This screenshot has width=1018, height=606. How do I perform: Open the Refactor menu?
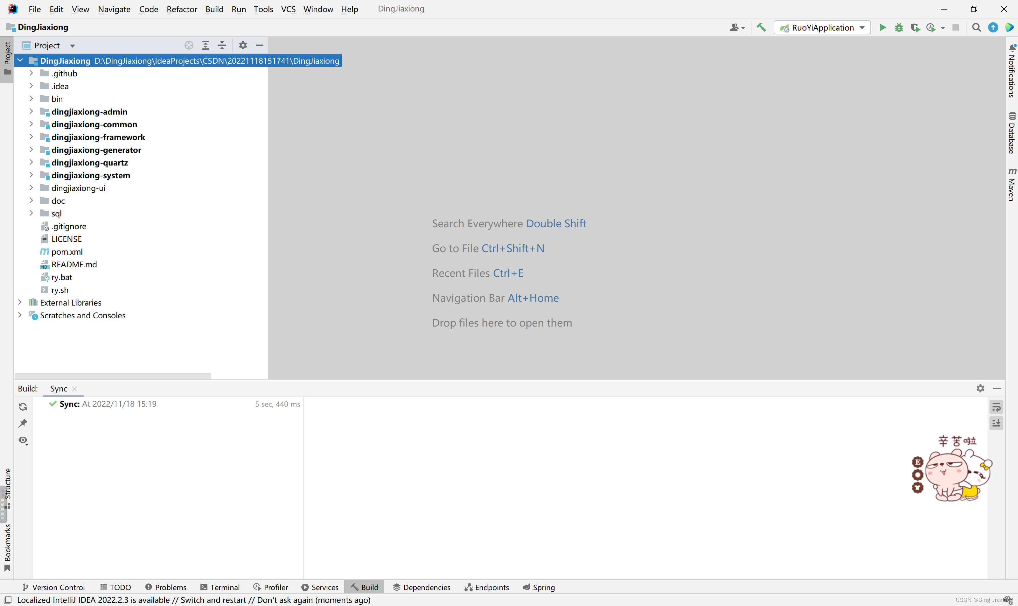[x=182, y=9]
